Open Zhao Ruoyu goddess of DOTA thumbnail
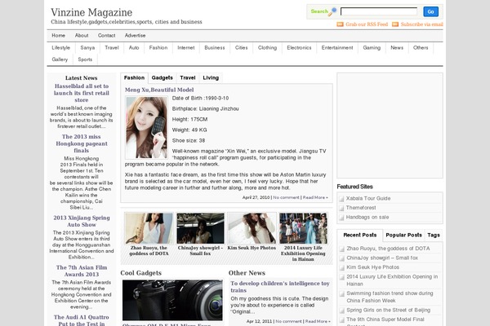The image size is (490, 326). (149, 228)
